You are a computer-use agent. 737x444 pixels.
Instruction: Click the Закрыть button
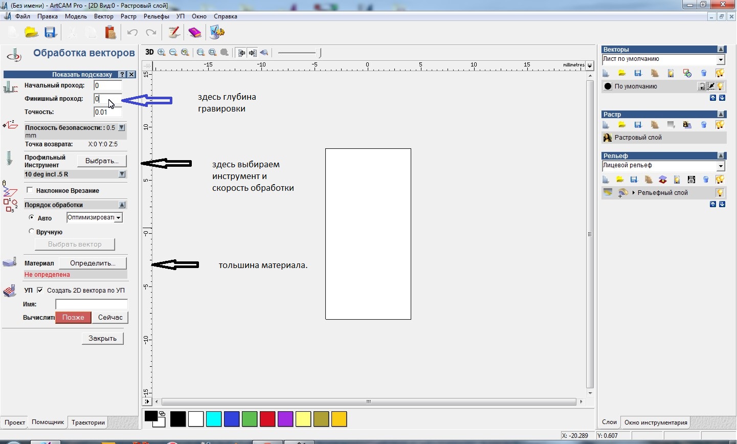point(102,338)
